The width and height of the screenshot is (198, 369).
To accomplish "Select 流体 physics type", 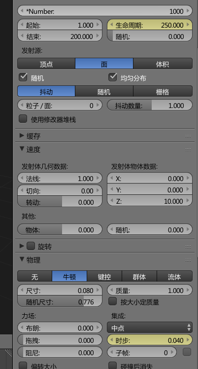I will click(174, 276).
